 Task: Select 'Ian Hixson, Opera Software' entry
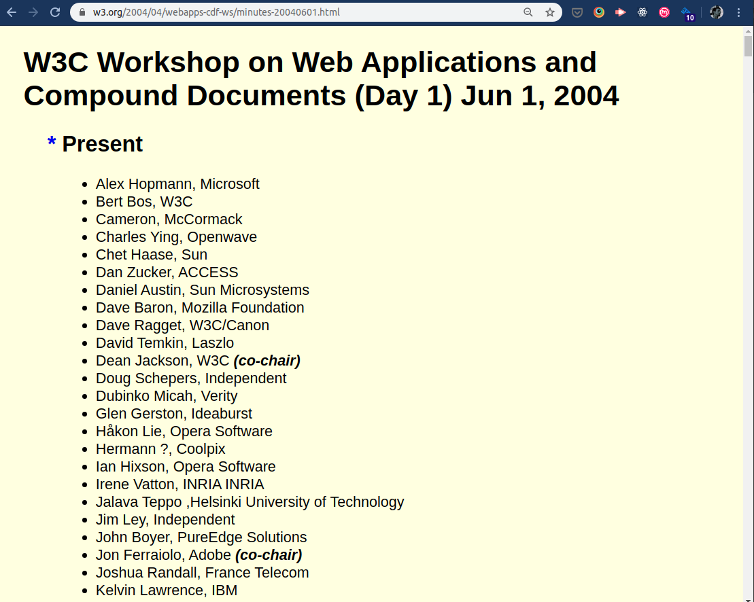pyautogui.click(x=186, y=467)
